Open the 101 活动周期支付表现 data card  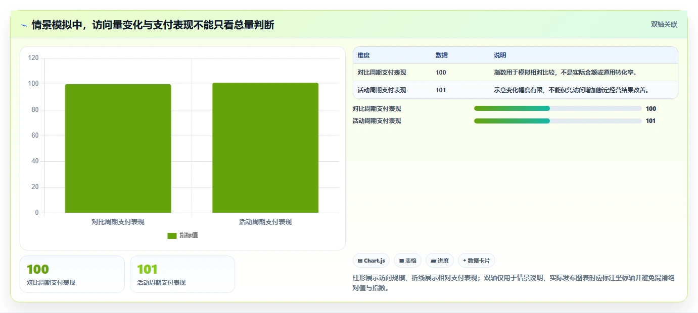coord(182,274)
